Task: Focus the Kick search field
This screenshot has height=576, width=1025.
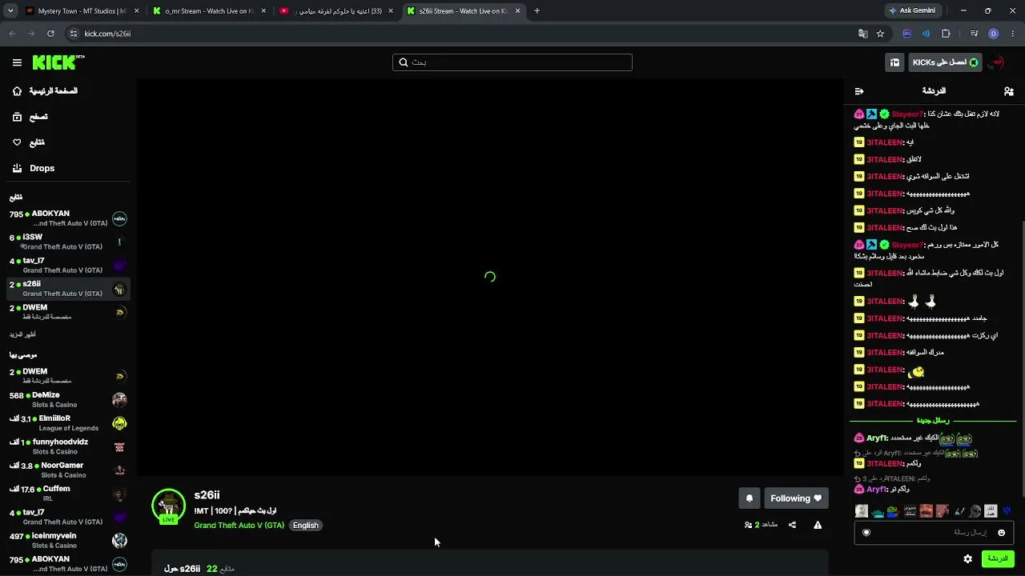Action: click(x=512, y=62)
